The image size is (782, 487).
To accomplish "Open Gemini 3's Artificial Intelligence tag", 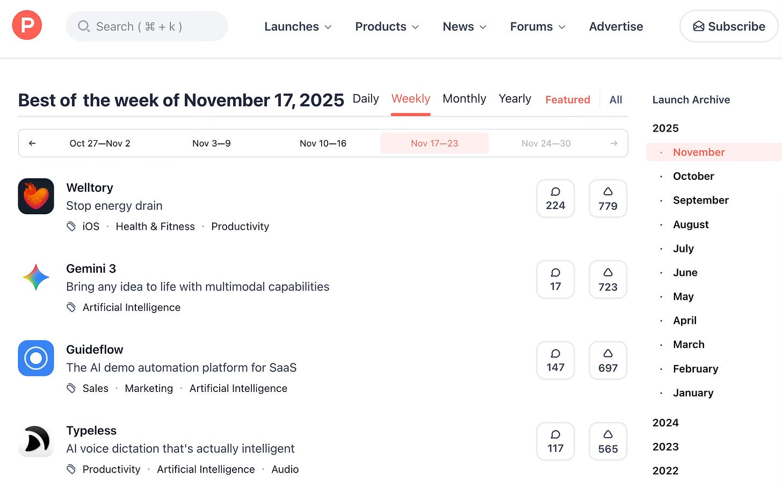I will click(x=132, y=308).
